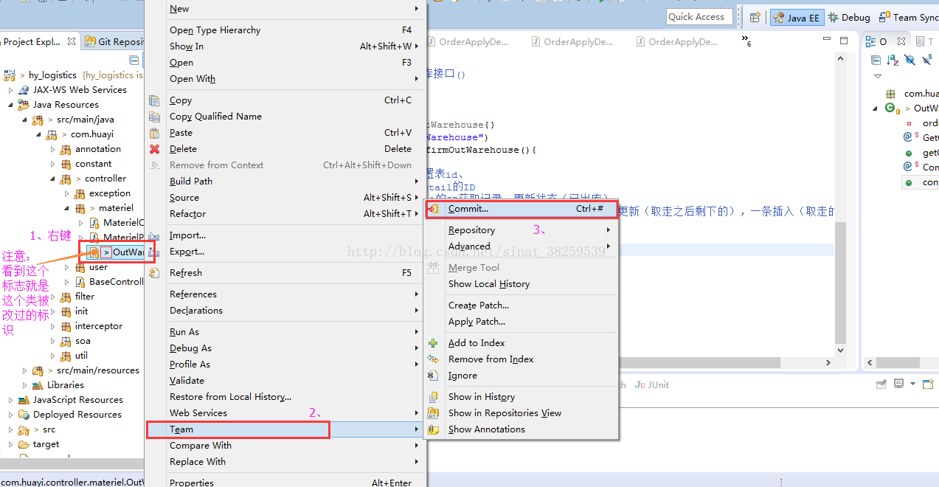Screen dimensions: 939x487
Task: Expand JAX-WS Web Services node
Action: 11,90
